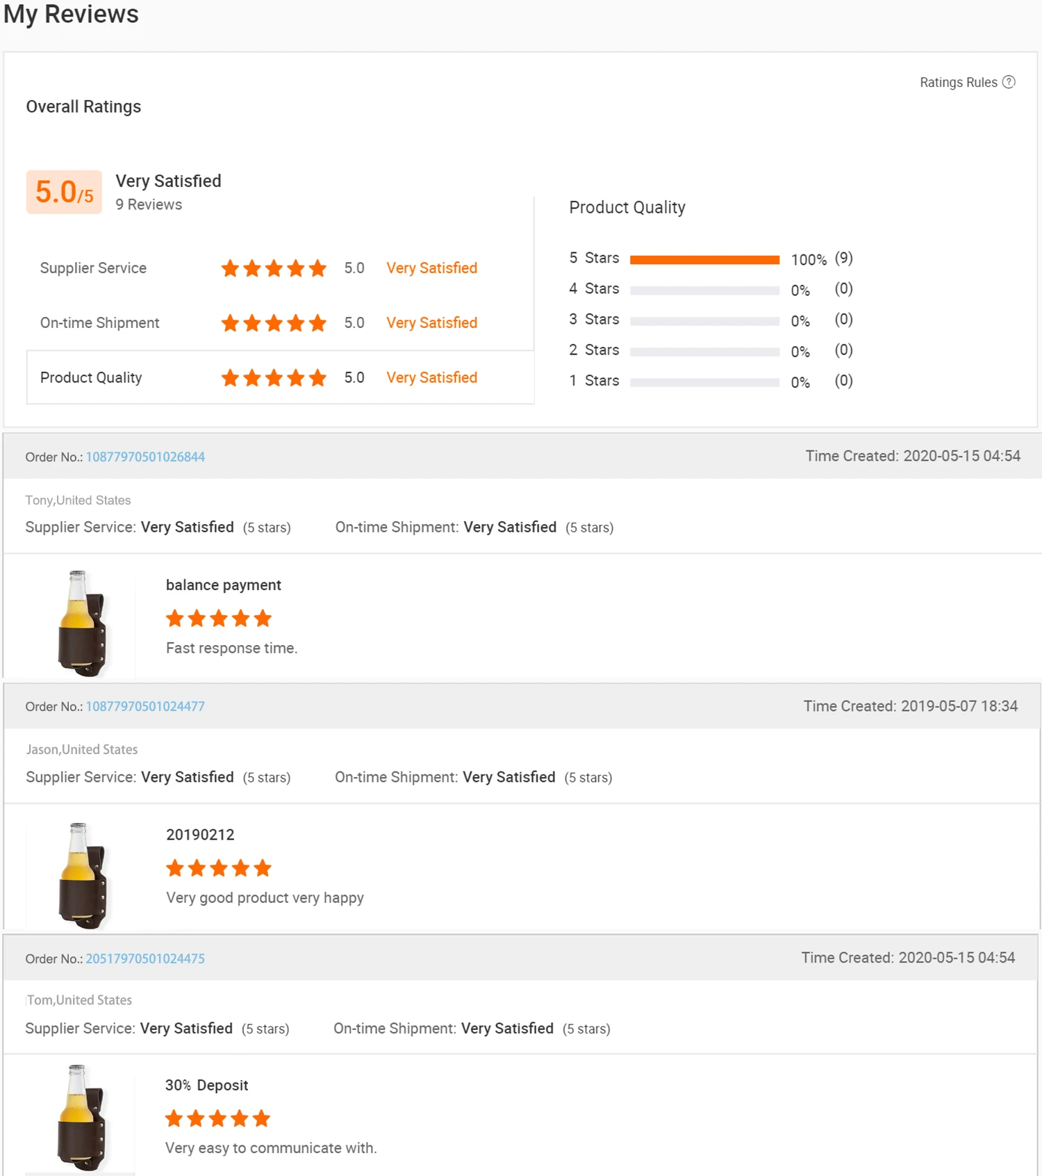Viewport: 1042px width, 1176px height.
Task: Click the 5 Stars orange progress bar
Action: [704, 260]
